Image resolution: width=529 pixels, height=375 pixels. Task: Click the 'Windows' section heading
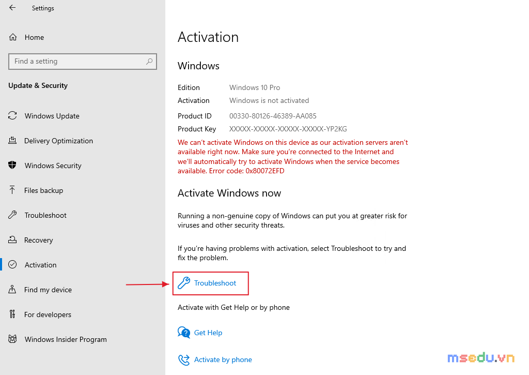coord(198,66)
